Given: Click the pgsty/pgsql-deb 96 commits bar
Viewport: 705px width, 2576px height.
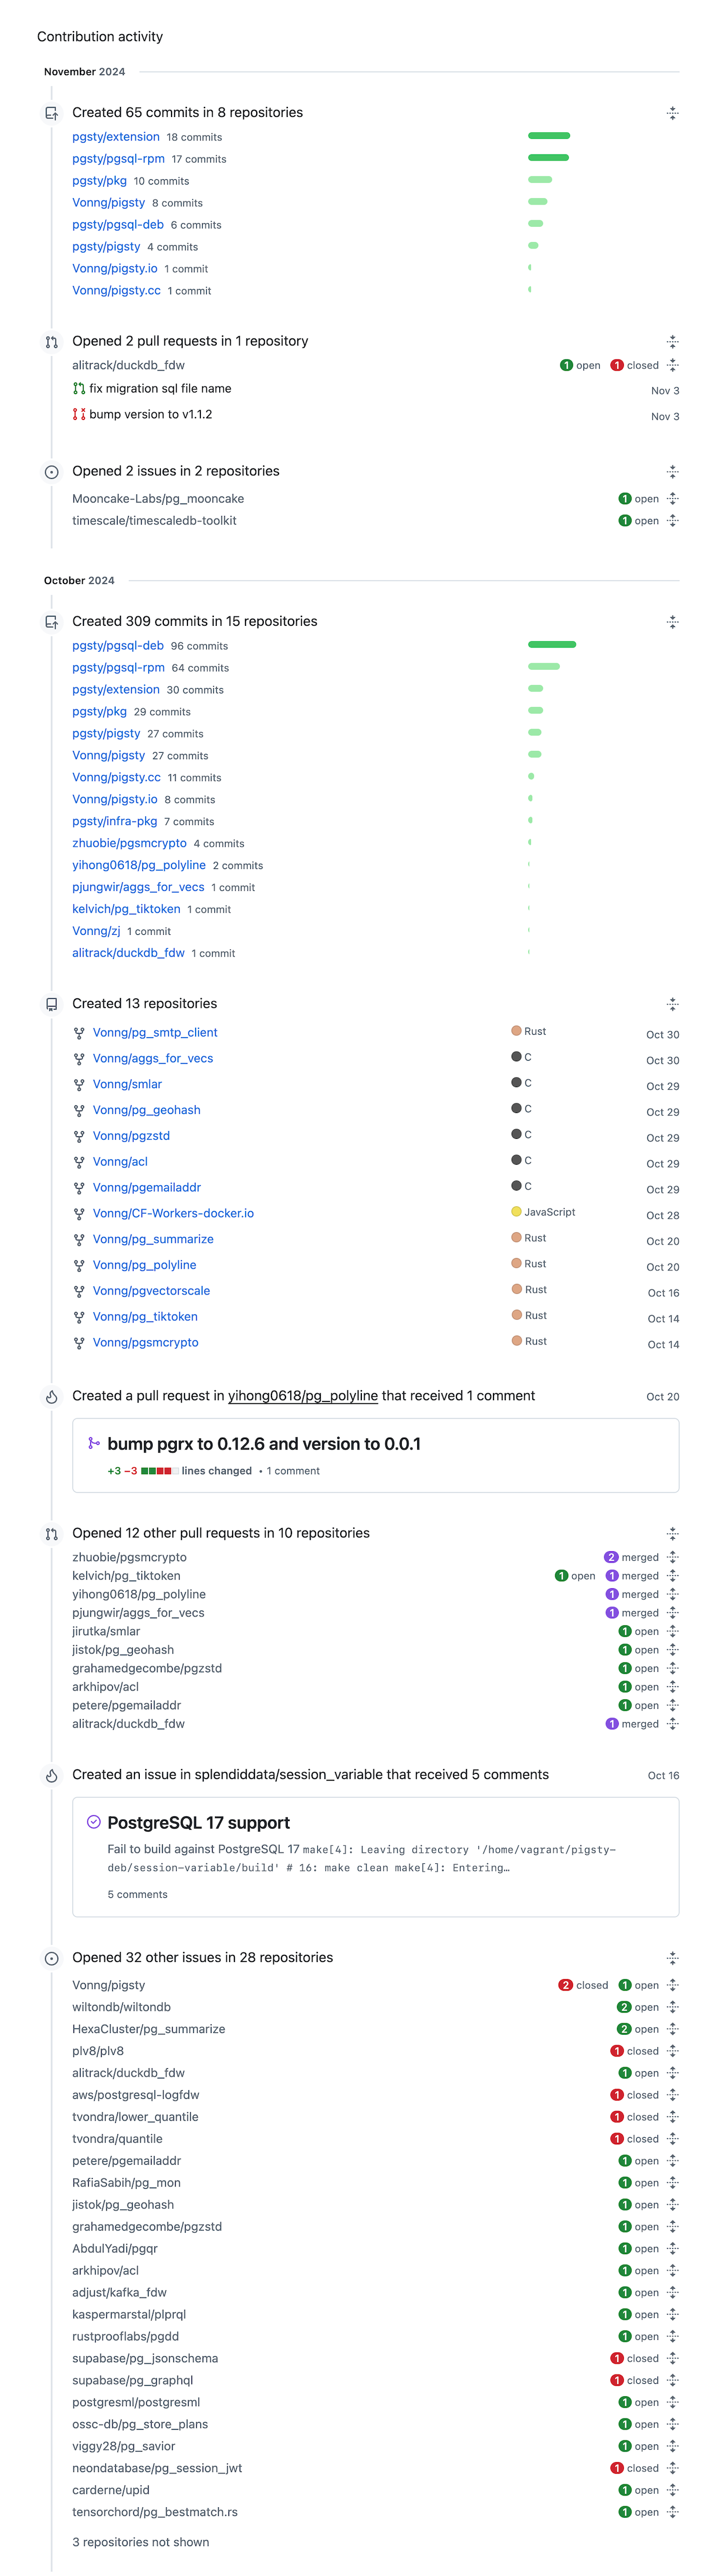Looking at the screenshot, I should tap(552, 645).
